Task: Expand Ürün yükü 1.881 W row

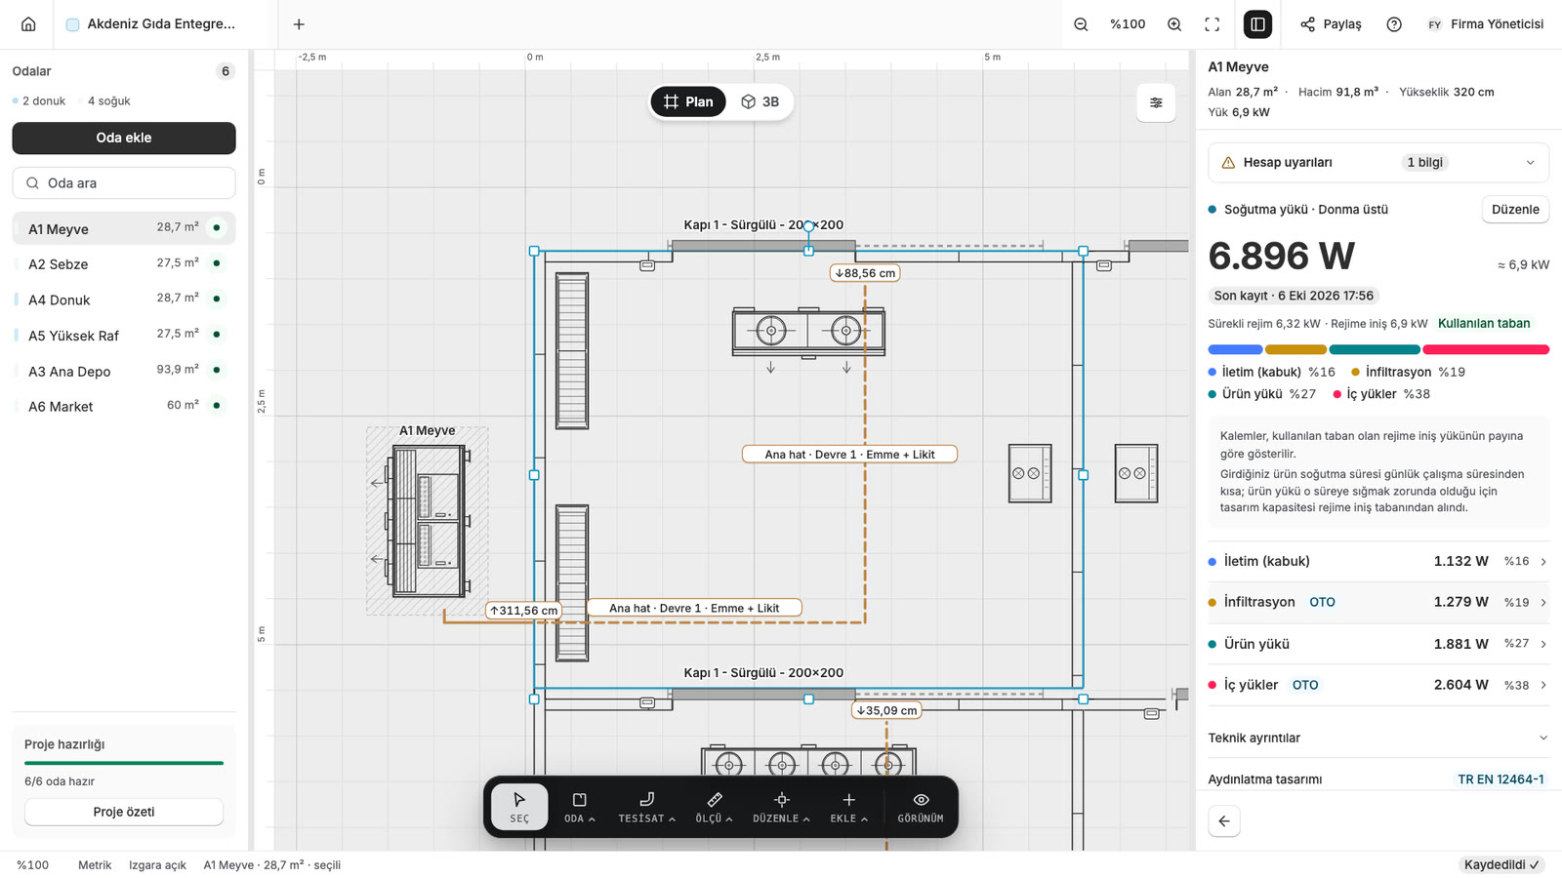Action: [x=1378, y=644]
